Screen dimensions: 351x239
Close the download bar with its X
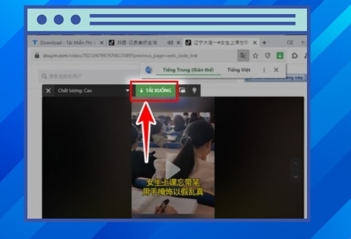48,91
